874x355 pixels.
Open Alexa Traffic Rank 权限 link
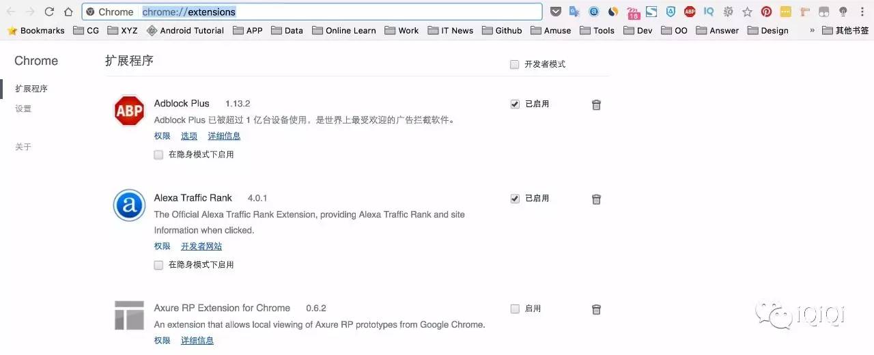tap(163, 246)
